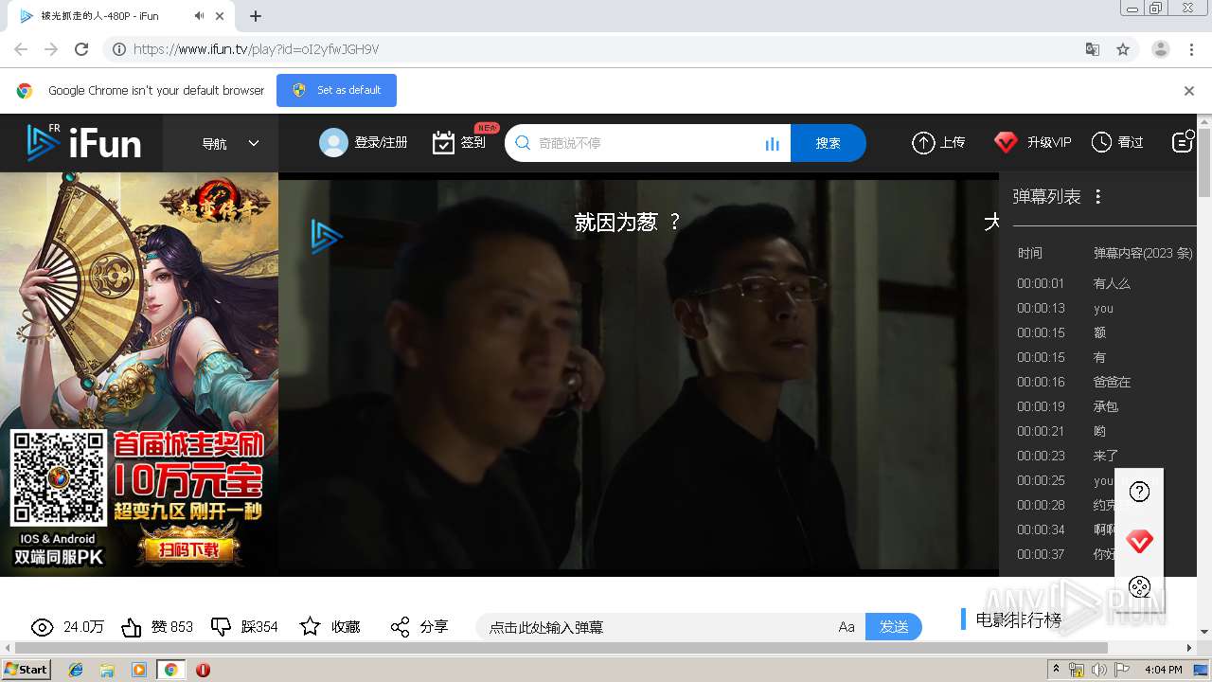Click the game ad banner image
This screenshot has width=1212, height=682.
coord(139,374)
